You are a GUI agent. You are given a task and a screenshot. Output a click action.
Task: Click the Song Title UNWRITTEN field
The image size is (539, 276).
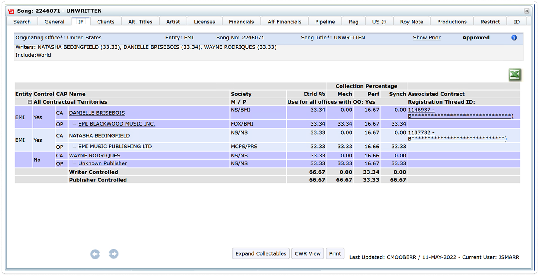333,38
